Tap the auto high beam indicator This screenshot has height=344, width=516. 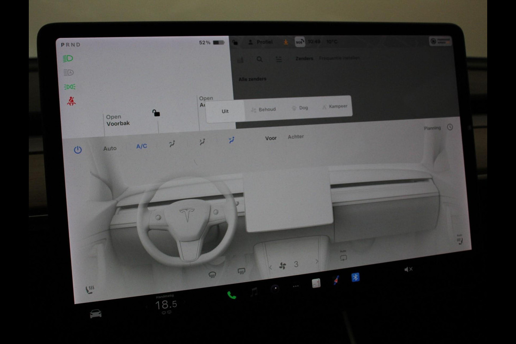click(x=68, y=72)
